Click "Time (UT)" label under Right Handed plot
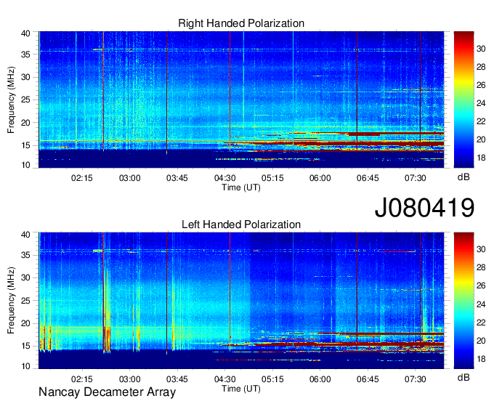The image size is (494, 401). [x=241, y=187]
